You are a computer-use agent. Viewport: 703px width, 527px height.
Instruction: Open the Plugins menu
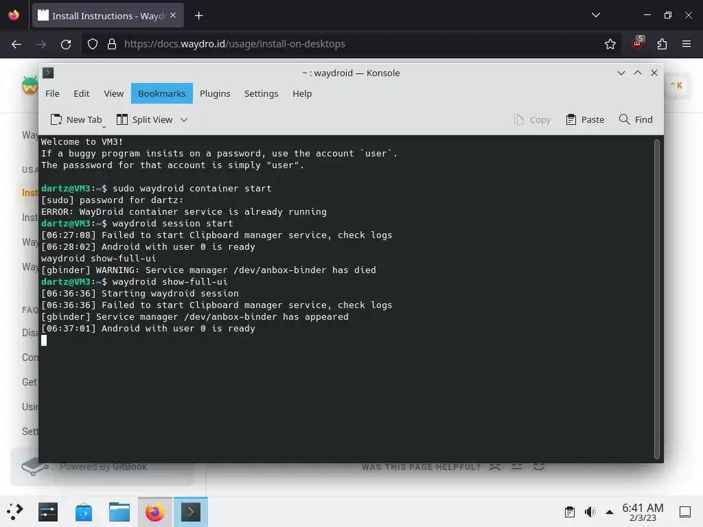click(x=215, y=93)
